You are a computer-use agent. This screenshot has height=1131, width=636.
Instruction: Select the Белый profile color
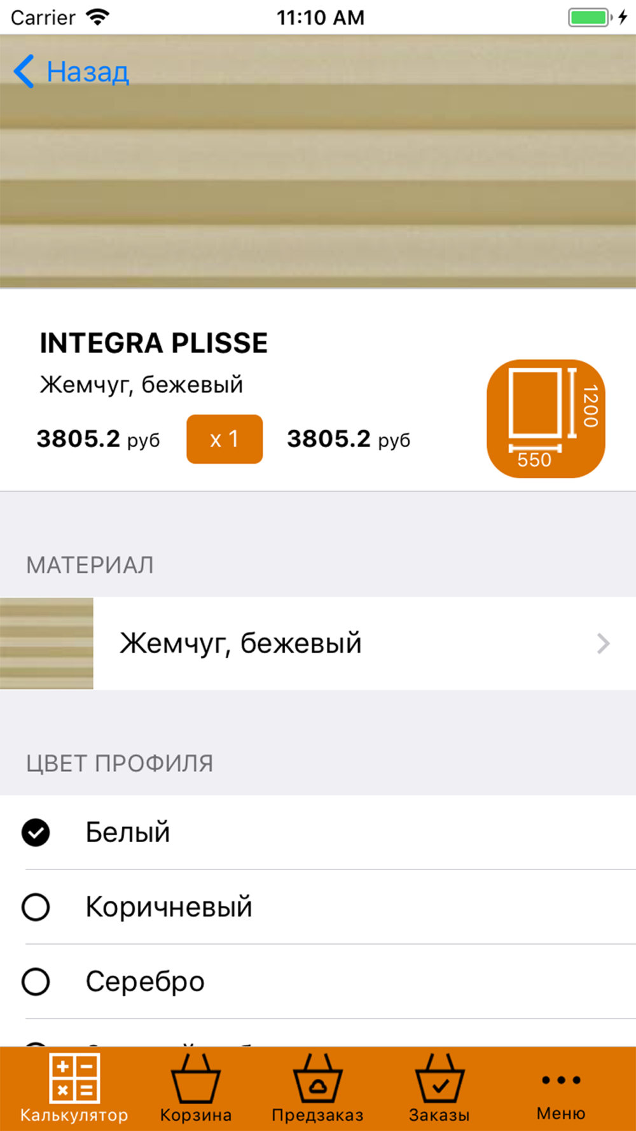(x=36, y=832)
